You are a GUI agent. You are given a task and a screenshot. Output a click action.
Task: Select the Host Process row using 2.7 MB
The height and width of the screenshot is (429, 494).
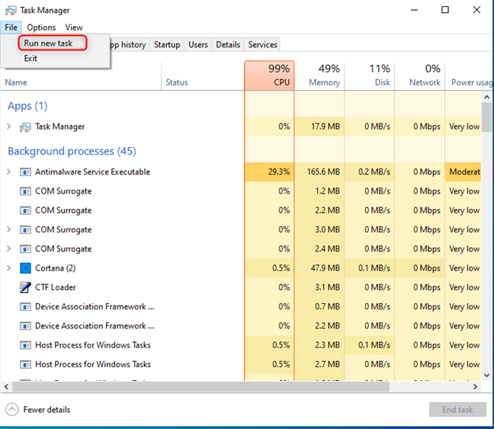coord(241,364)
